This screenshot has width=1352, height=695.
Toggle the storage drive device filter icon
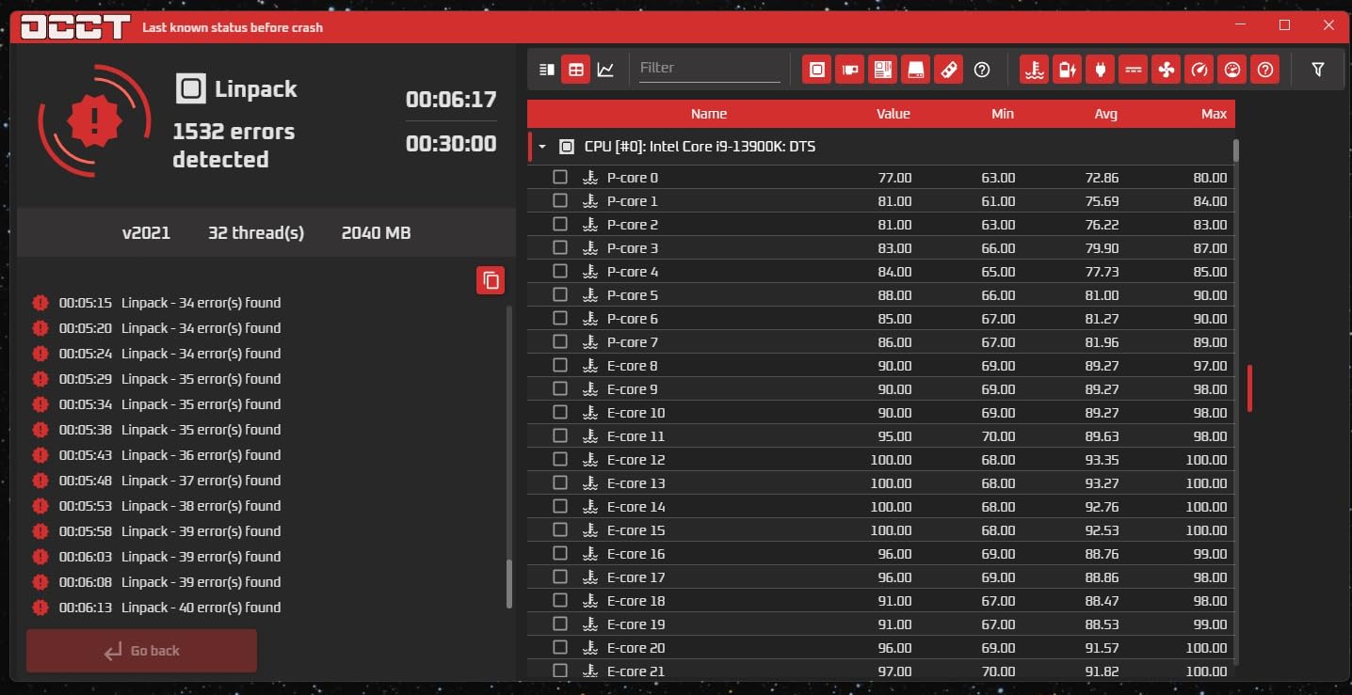pos(915,70)
